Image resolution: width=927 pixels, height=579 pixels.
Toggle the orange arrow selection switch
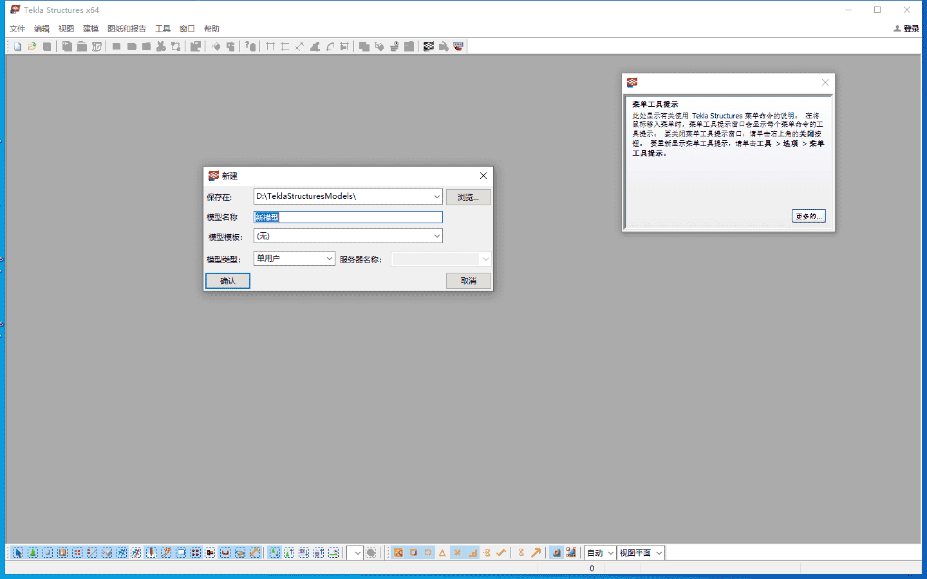click(x=255, y=553)
